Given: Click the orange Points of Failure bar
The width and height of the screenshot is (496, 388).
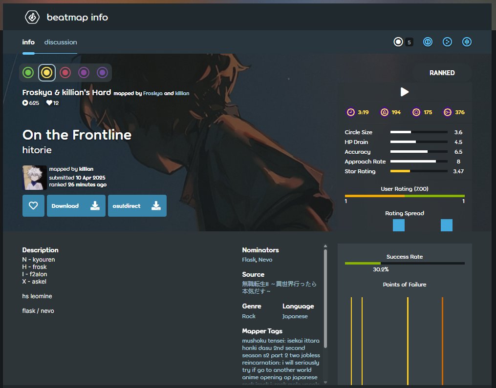Looking at the screenshot, I should (442, 341).
